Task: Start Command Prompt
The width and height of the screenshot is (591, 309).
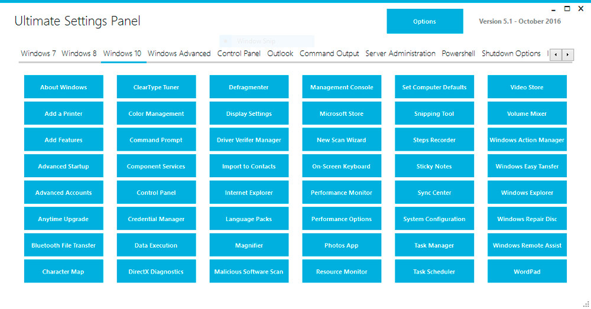Action: pos(156,140)
